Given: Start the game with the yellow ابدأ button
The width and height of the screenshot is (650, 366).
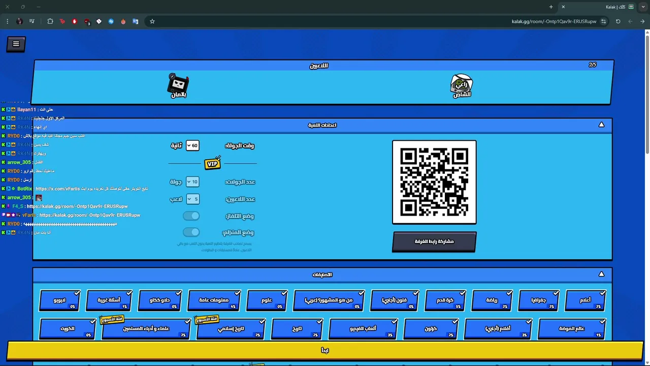Looking at the screenshot, I should [325, 350].
